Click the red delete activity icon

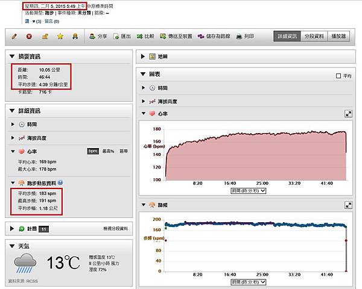[29, 36]
